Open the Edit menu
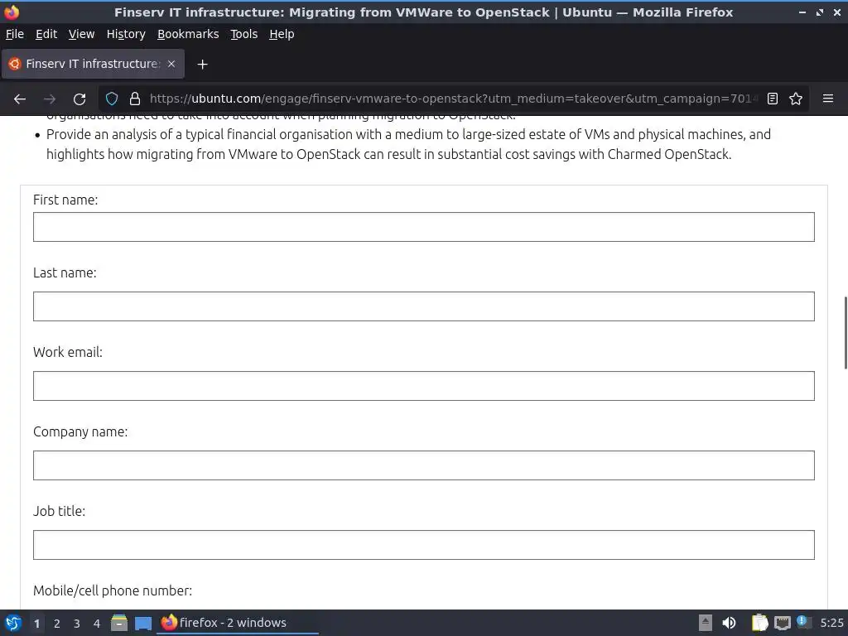This screenshot has height=636, width=848. [46, 34]
